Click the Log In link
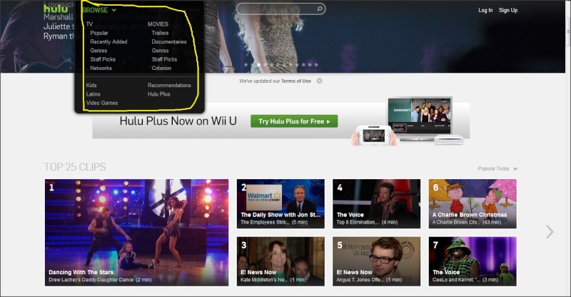 pyautogui.click(x=485, y=10)
